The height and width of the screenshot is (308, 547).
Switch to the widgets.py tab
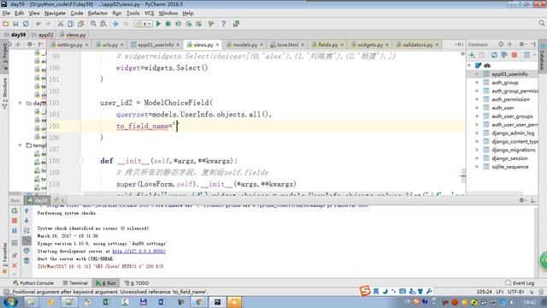pyautogui.click(x=370, y=44)
